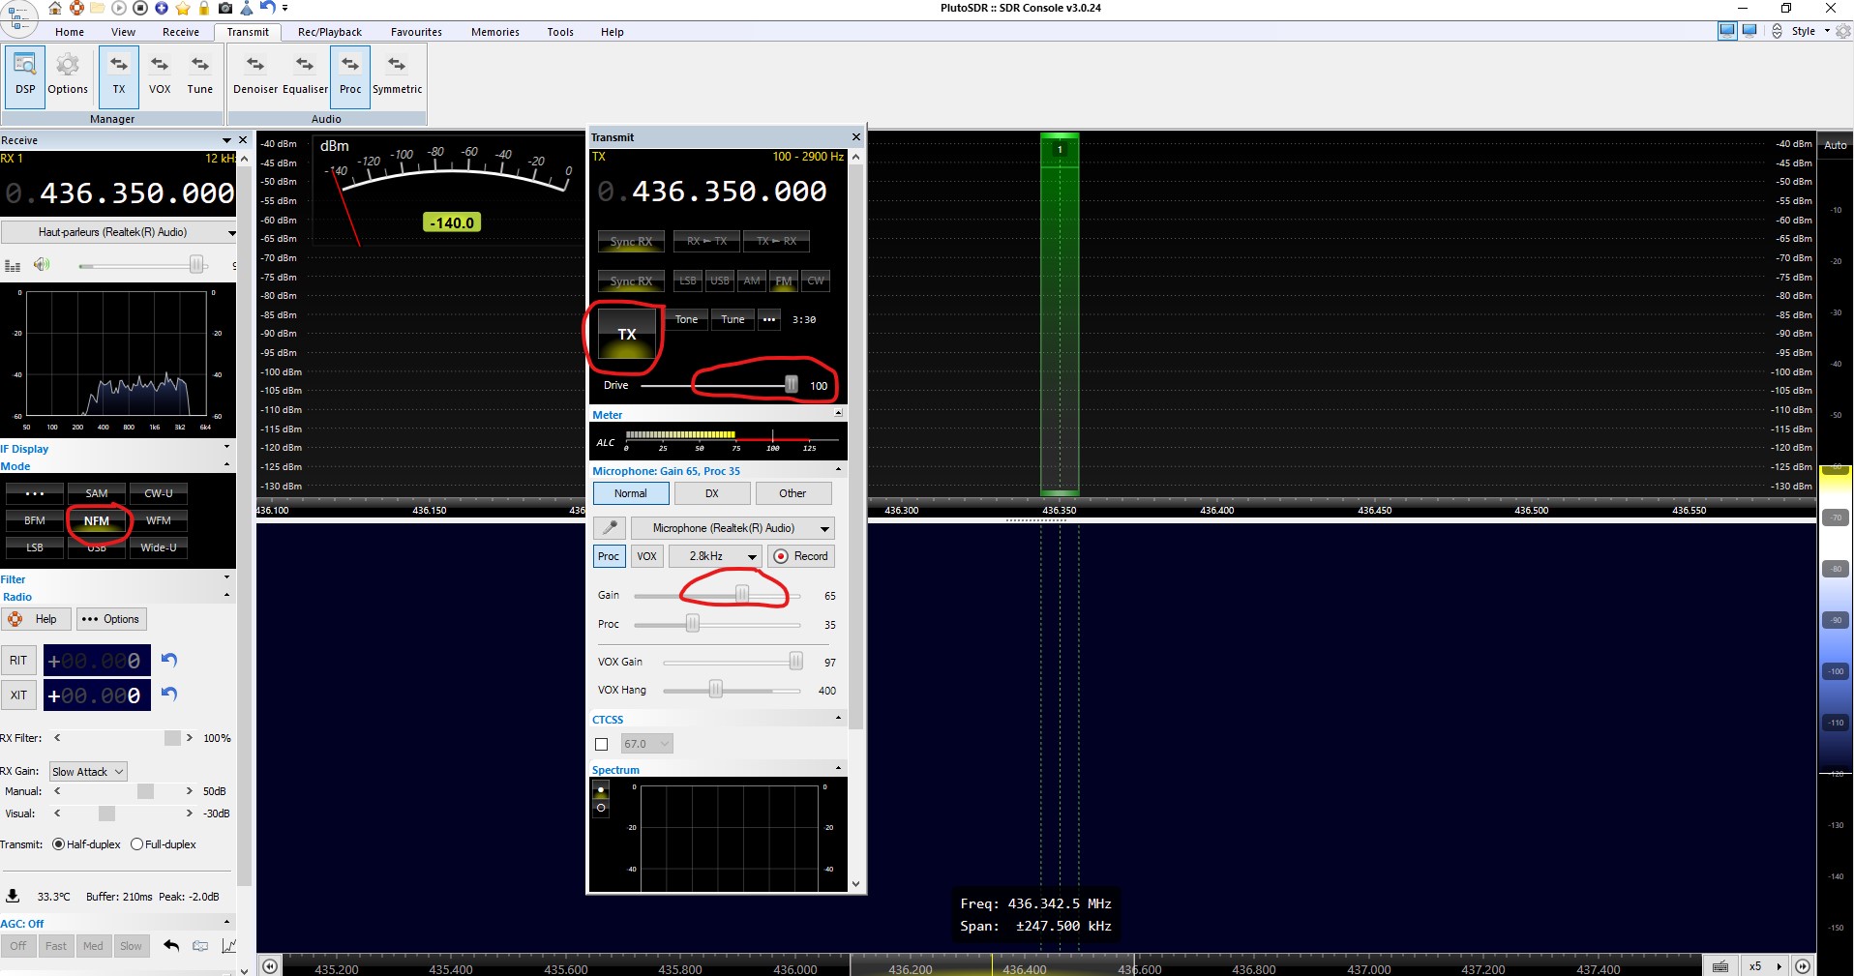1854x976 pixels.
Task: Open the Microphone (Realtek Audio) device dropdown
Action: (733, 528)
